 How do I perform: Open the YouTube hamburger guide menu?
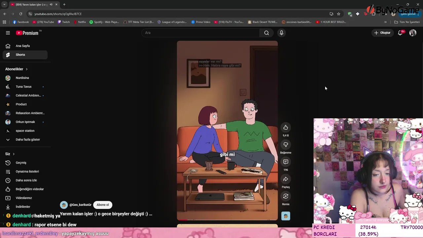[x=8, y=33]
